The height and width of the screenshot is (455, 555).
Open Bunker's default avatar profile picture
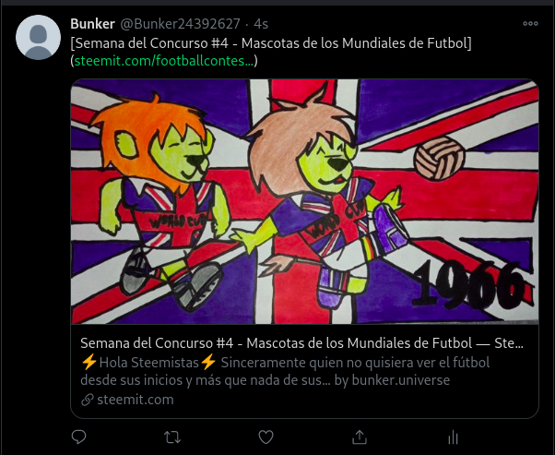[x=38, y=37]
